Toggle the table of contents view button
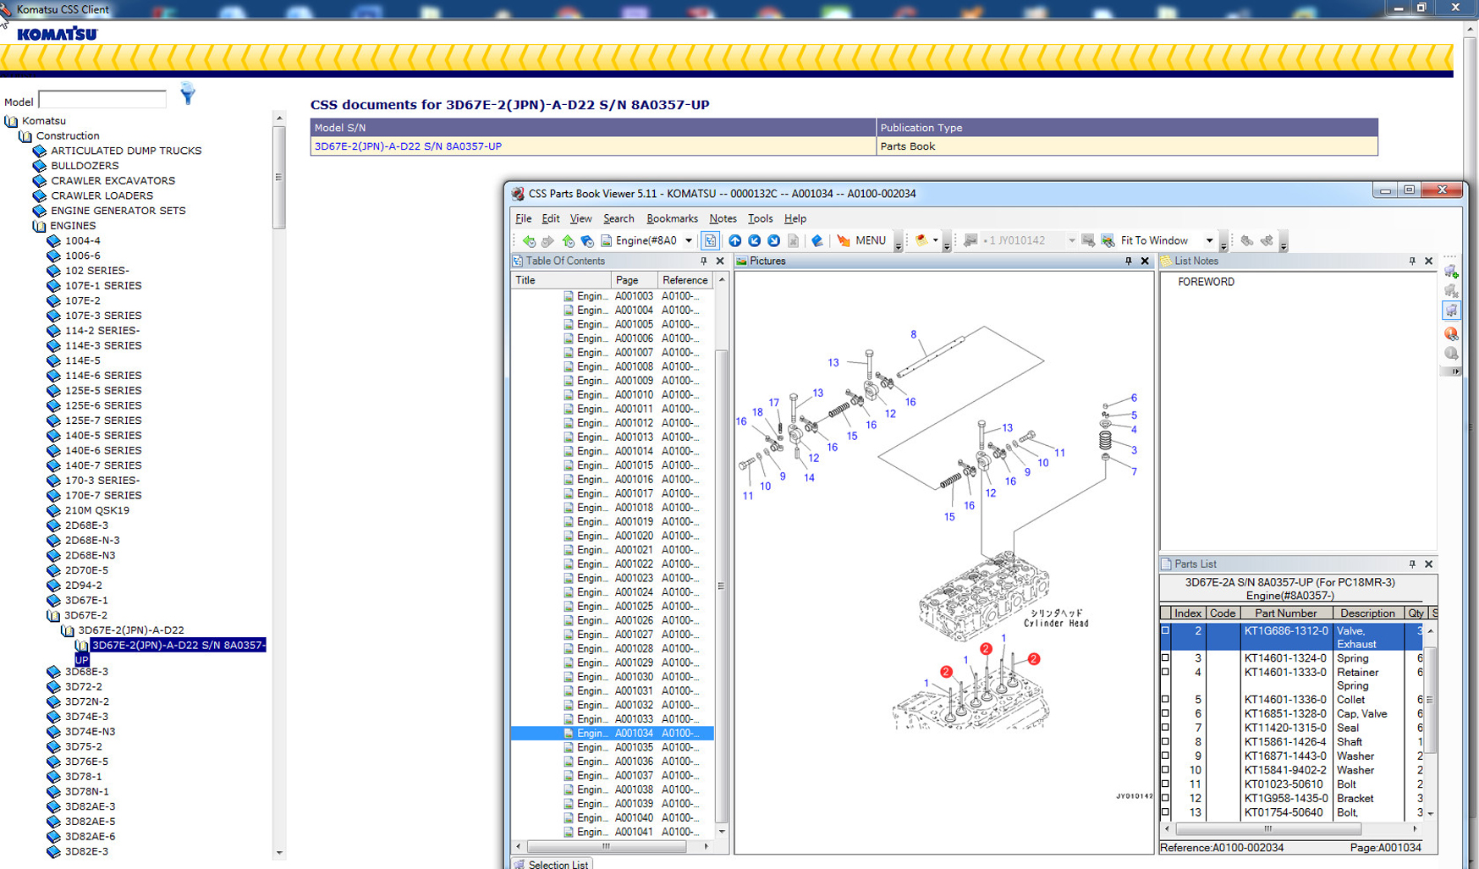Screen dimensions: 1479x869 click(710, 241)
